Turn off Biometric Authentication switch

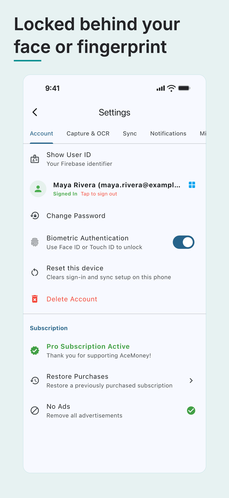tap(184, 242)
